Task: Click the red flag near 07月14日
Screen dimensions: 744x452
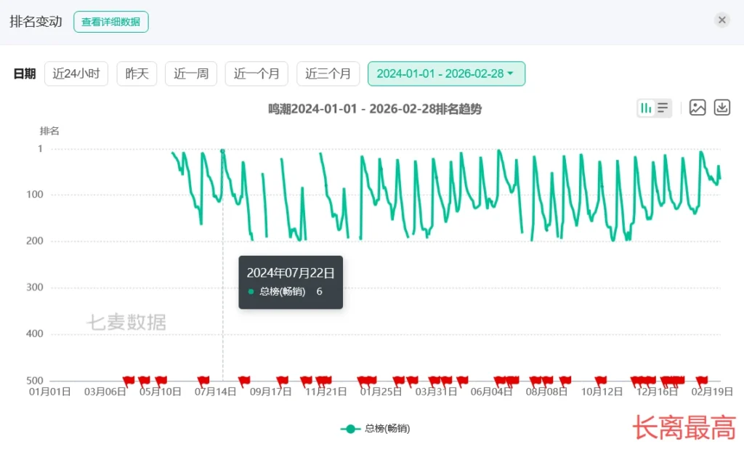Action: (x=203, y=380)
